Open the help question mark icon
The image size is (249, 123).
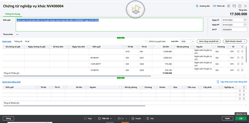click(240, 6)
